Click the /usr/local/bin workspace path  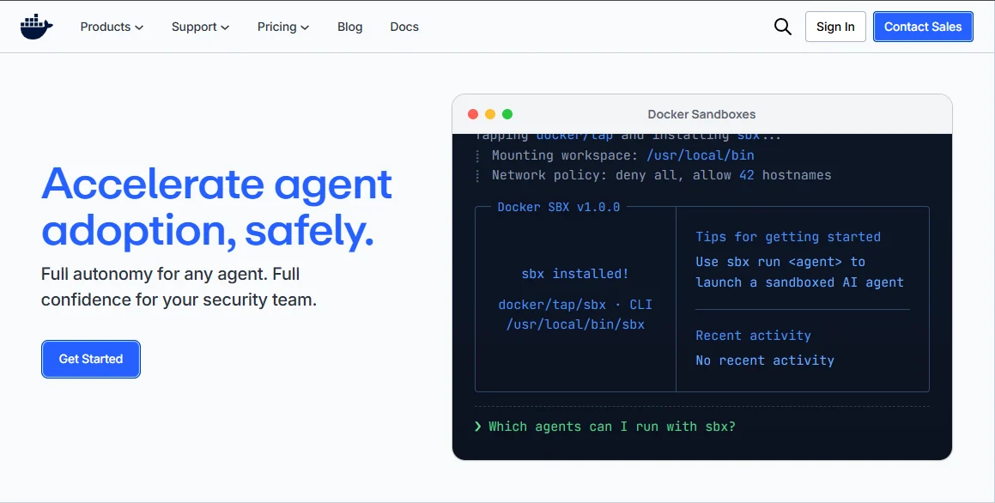point(701,155)
